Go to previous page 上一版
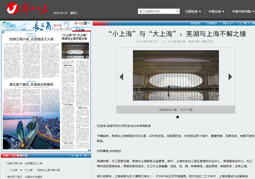 [x=75, y=156]
